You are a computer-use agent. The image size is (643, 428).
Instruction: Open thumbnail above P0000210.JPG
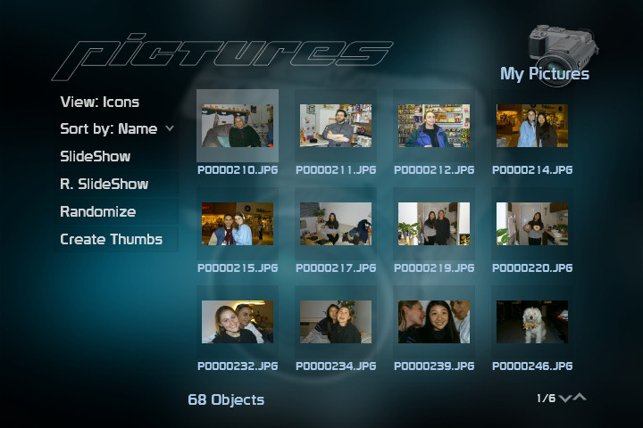(x=238, y=126)
